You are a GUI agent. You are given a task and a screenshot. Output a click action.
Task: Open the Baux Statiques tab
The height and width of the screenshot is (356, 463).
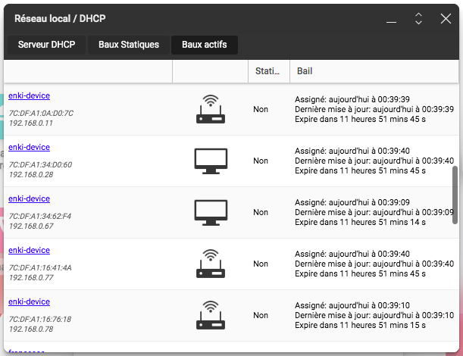(x=129, y=45)
